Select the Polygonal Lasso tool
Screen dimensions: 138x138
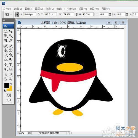pyautogui.click(x=6, y=36)
